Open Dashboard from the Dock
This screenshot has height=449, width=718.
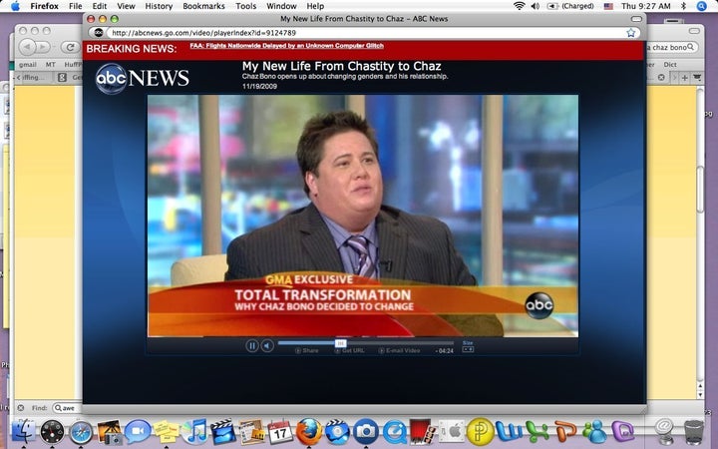point(52,432)
